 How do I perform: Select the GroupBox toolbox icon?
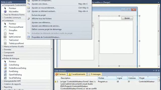5,30
